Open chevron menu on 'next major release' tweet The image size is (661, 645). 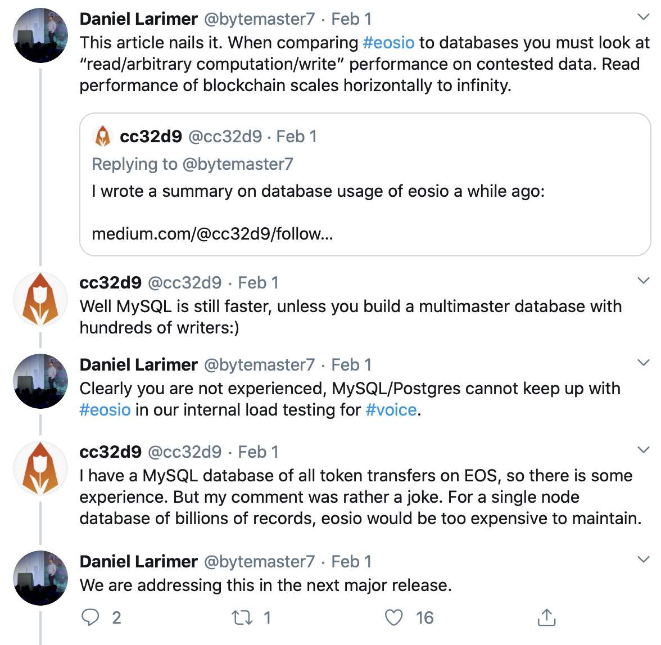coord(644,560)
